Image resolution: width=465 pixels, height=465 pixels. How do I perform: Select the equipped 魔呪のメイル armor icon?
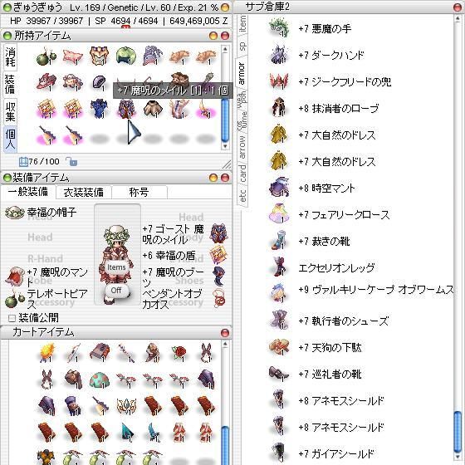click(219, 233)
